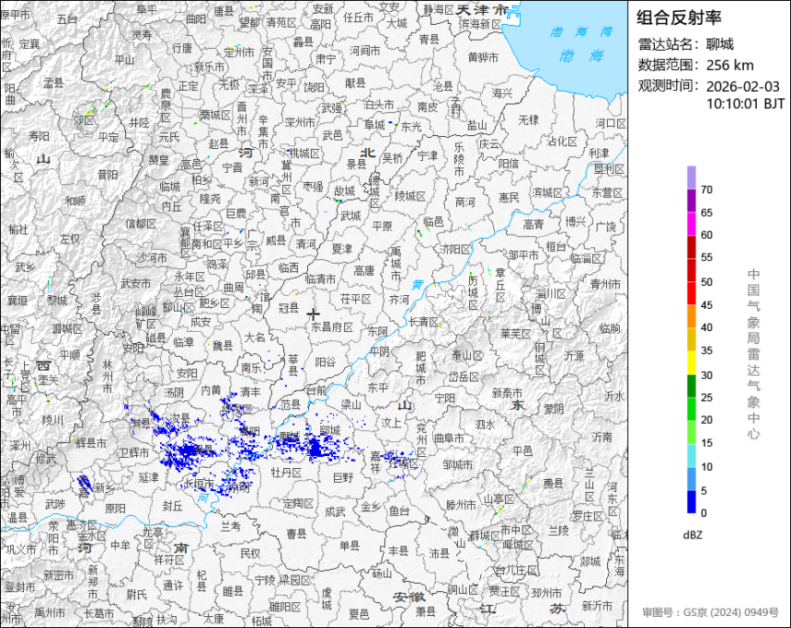
Task: Click the 黄骅市 map label
Action: (x=483, y=58)
